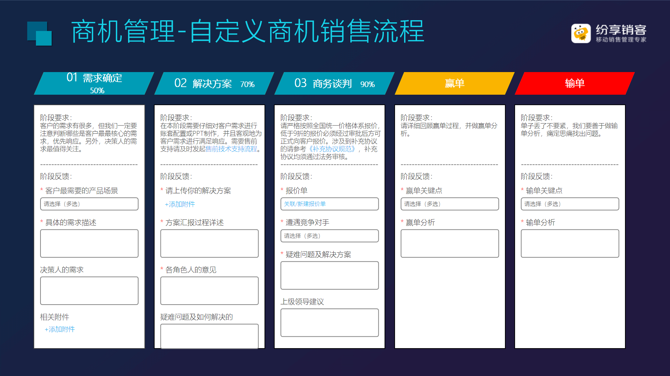This screenshot has width=670, height=376.
Task: Select the 02 解决方案 70% stage tab
Action: [214, 83]
